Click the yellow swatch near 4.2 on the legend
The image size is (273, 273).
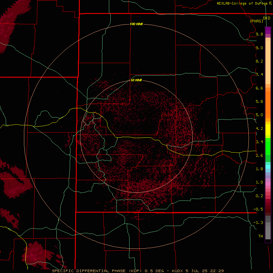268,130
